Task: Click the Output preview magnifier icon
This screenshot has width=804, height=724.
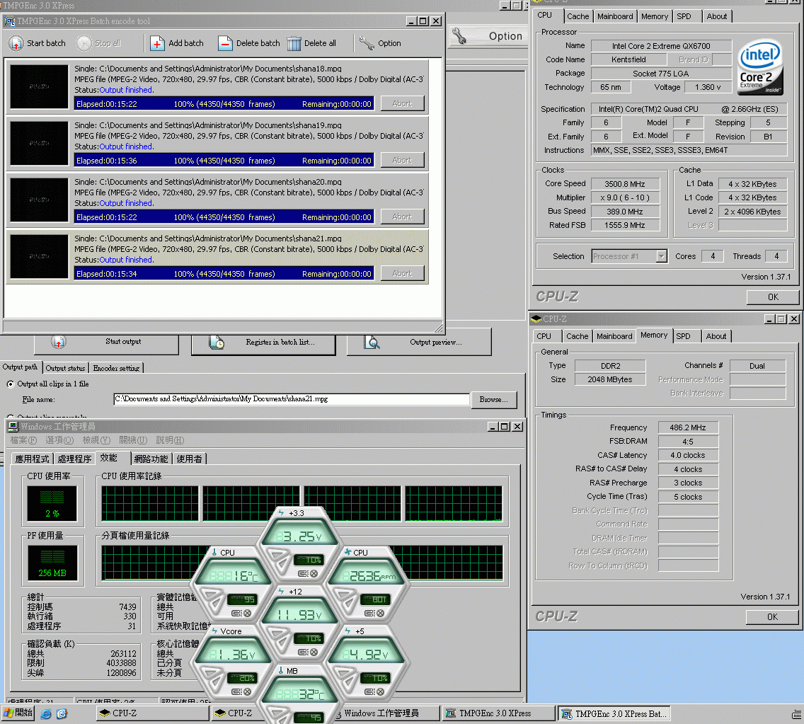Action: click(372, 342)
